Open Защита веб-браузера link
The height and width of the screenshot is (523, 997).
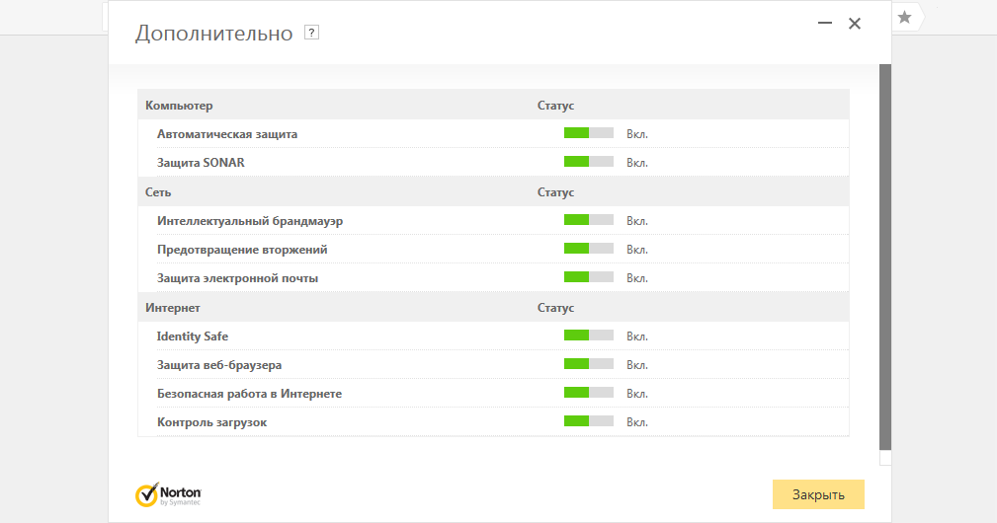[x=219, y=365]
